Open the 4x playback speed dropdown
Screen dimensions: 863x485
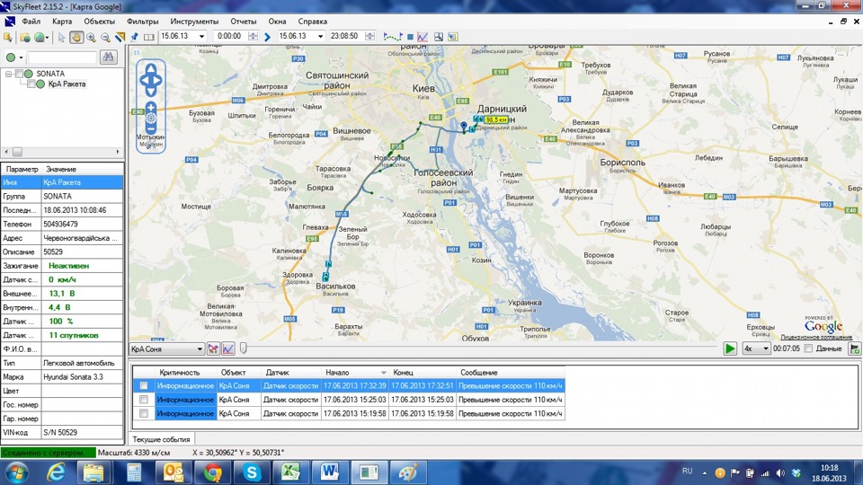click(x=765, y=348)
